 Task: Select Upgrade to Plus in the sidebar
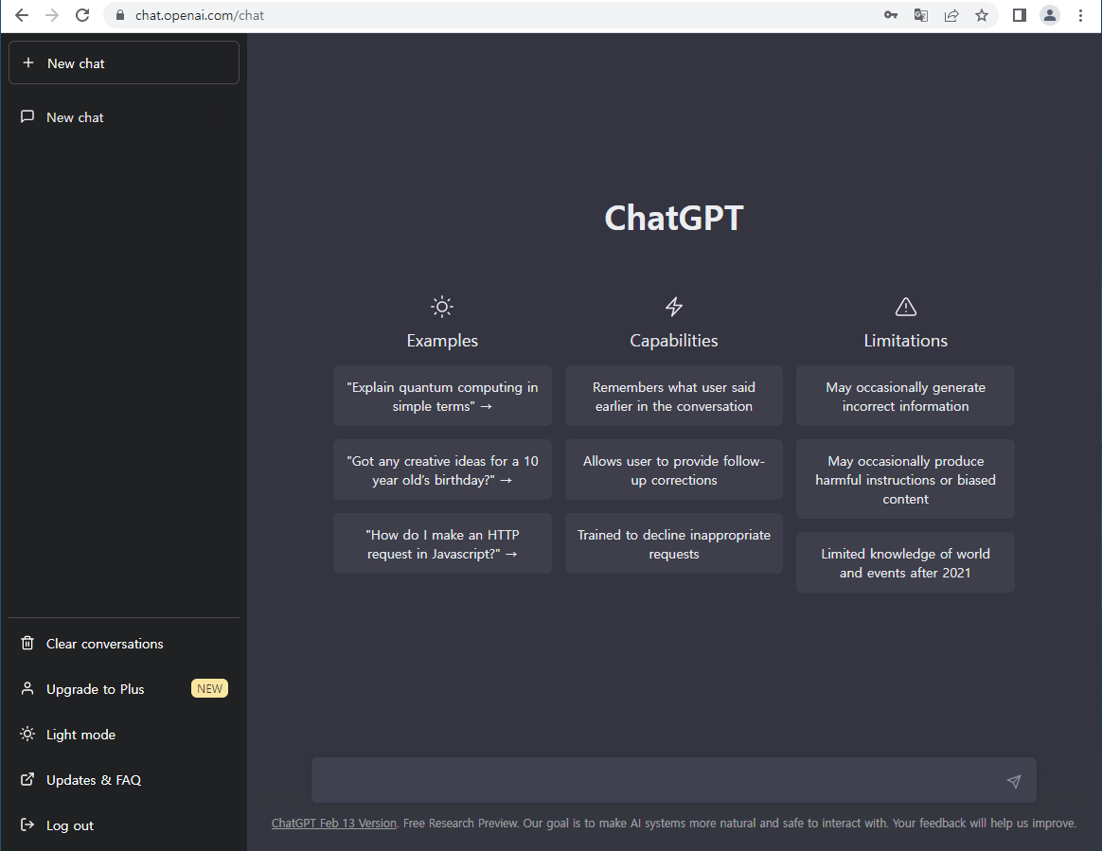[95, 689]
